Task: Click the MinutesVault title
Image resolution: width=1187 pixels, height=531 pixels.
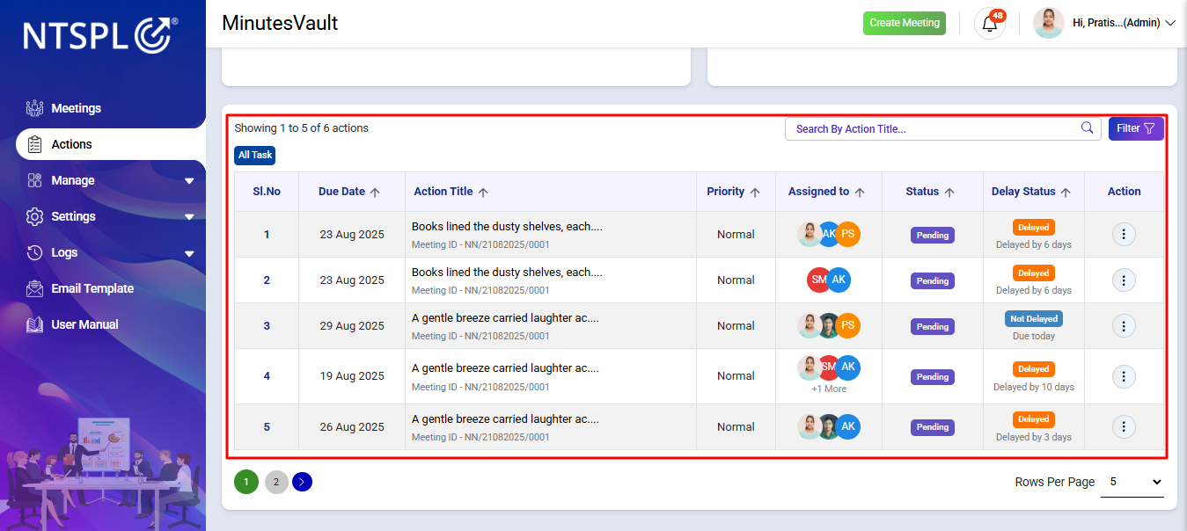Action: click(280, 23)
